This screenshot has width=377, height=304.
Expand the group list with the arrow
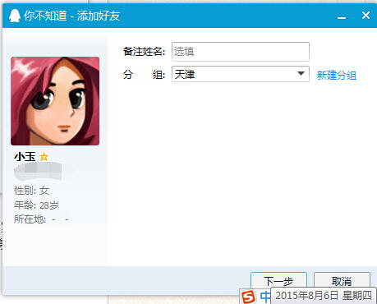click(x=301, y=74)
